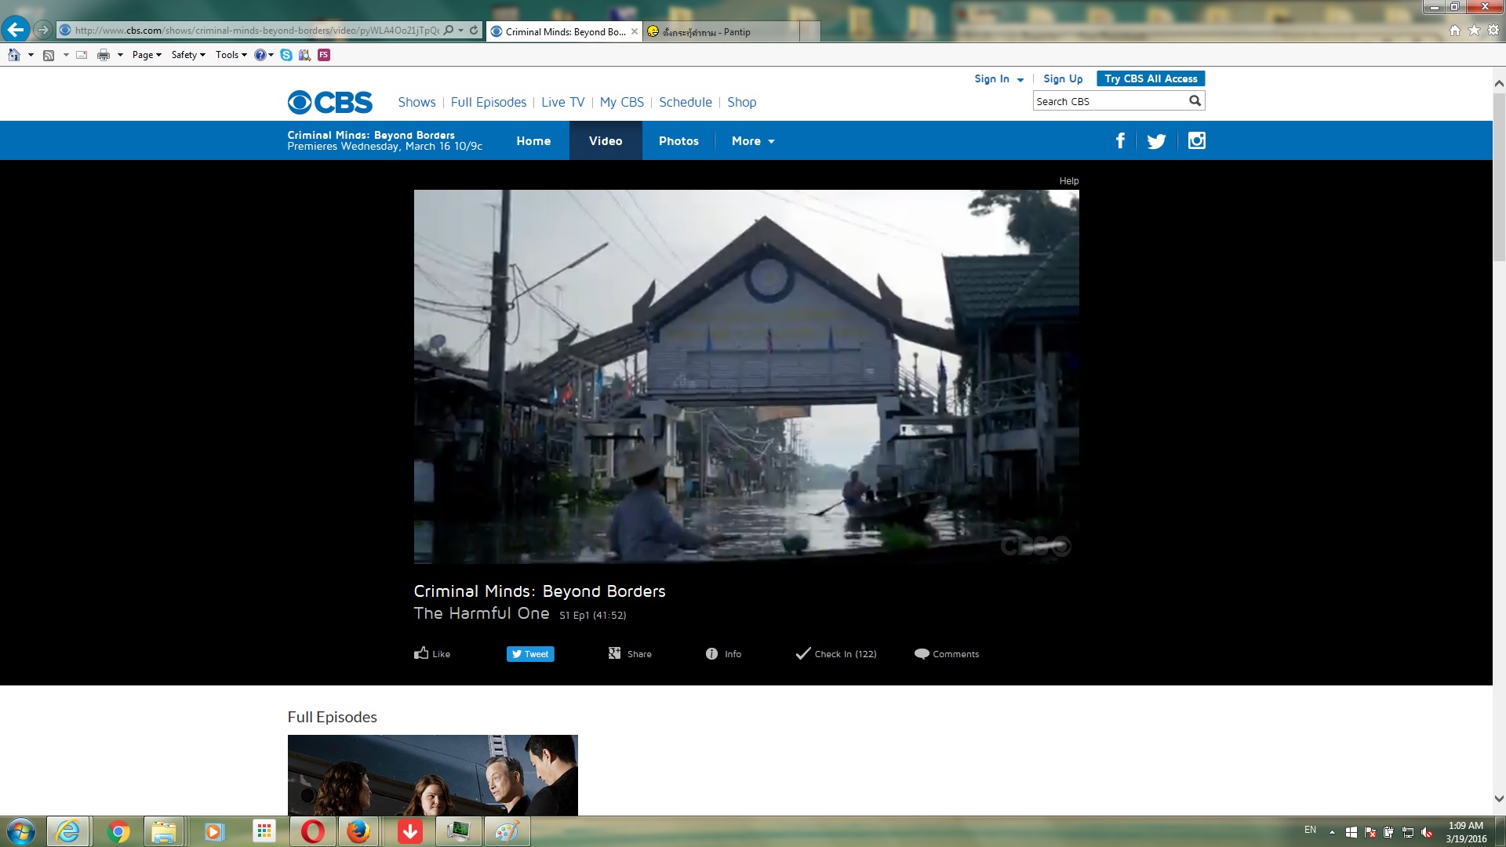1506x847 pixels.
Task: Open the Twitter bird icon in show navbar
Action: click(1156, 141)
